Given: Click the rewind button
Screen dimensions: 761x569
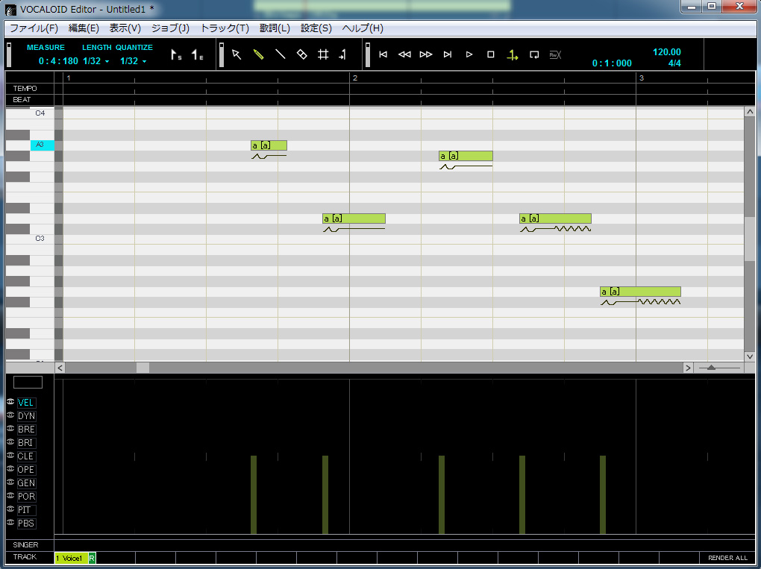Looking at the screenshot, I should 404,54.
